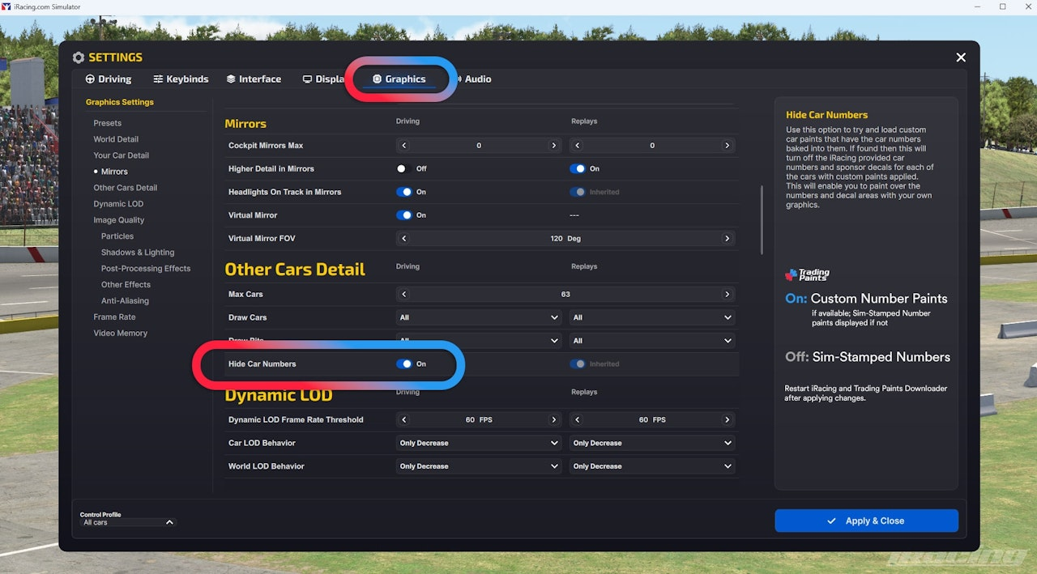1037x574 pixels.
Task: Open the Display tab
Action: point(324,79)
